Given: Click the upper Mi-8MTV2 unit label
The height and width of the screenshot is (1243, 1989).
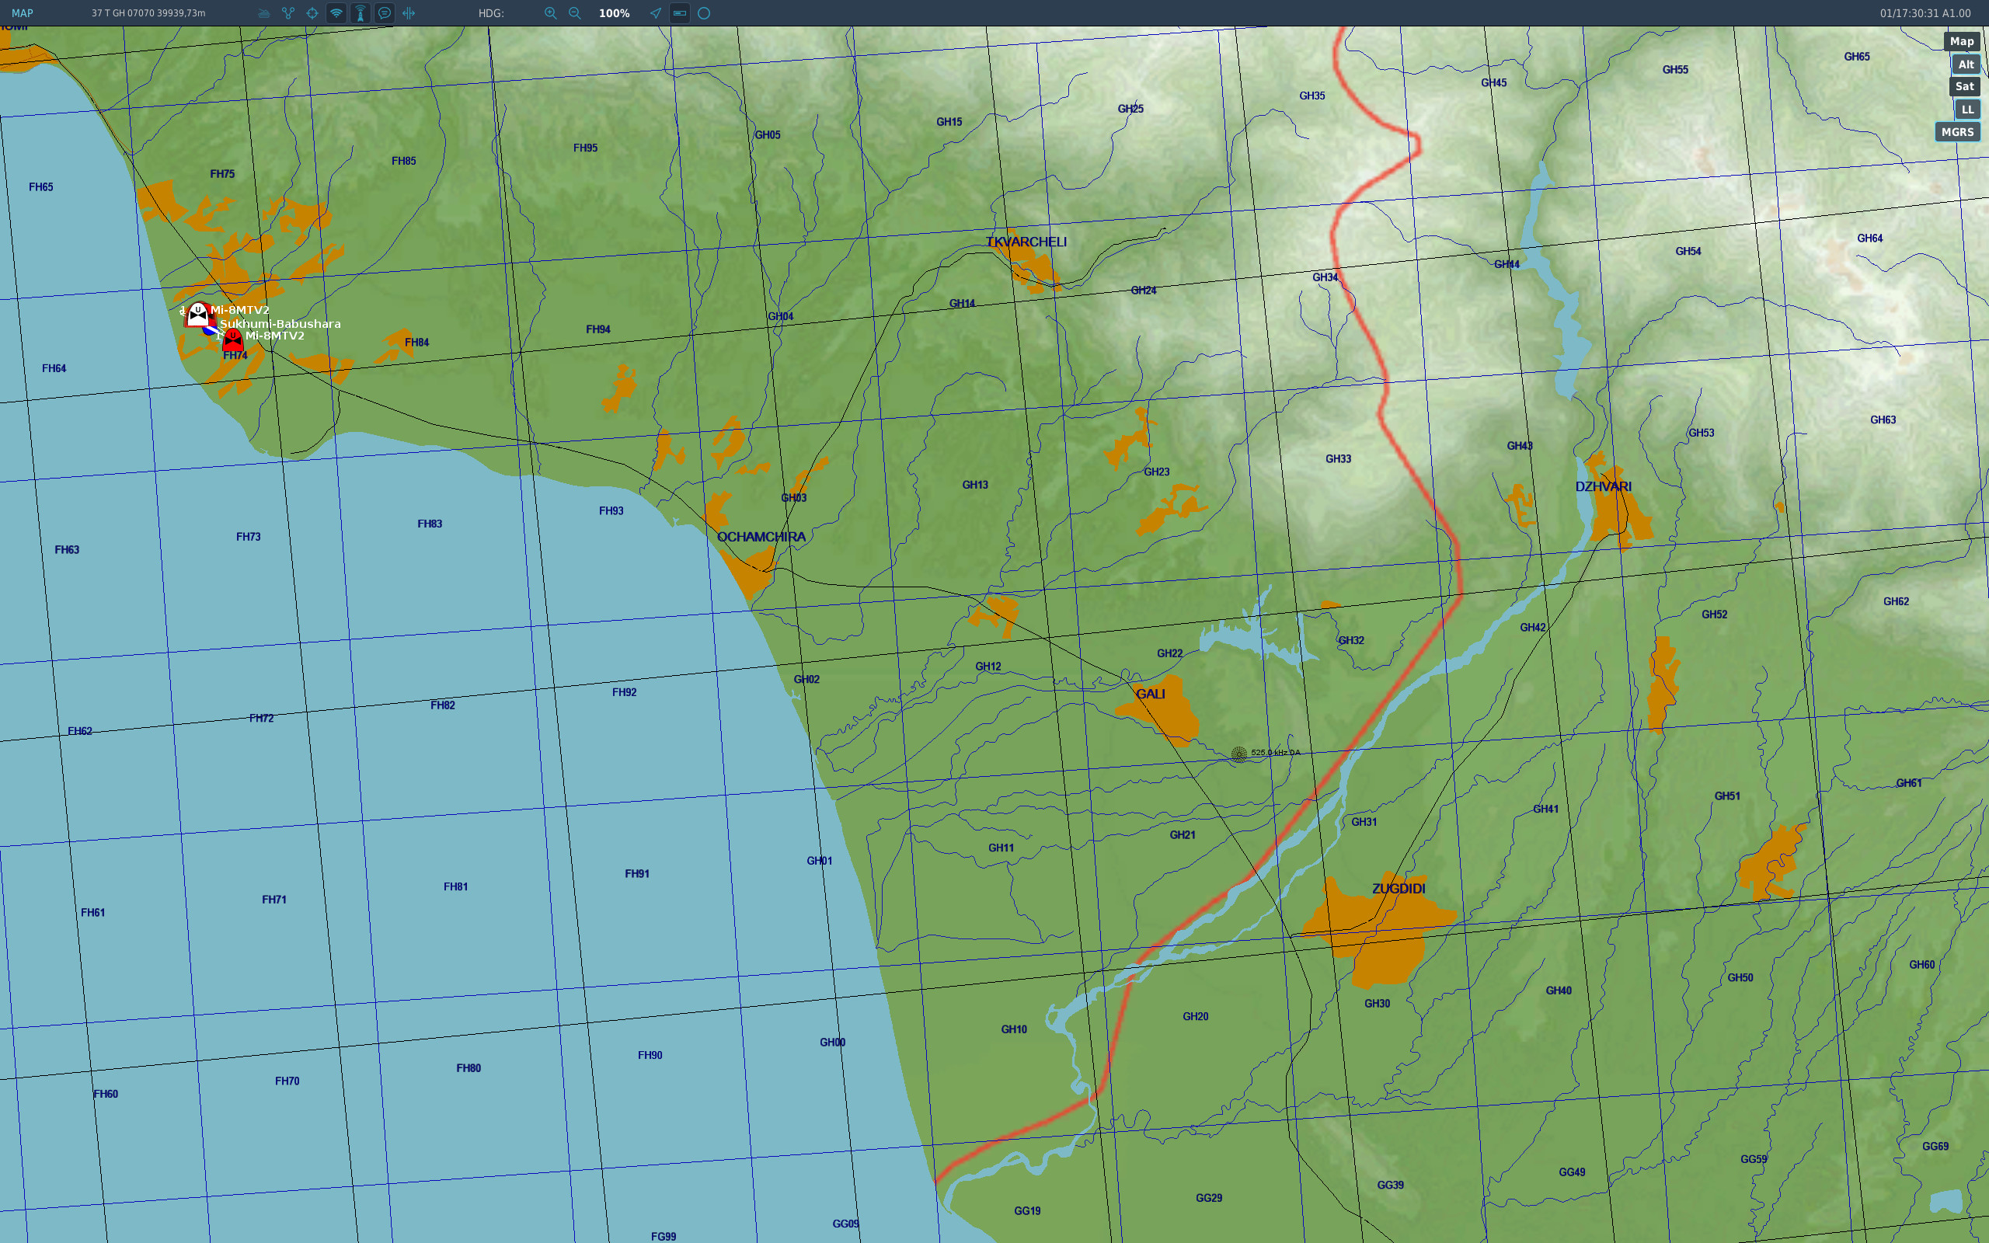Looking at the screenshot, I should [239, 310].
